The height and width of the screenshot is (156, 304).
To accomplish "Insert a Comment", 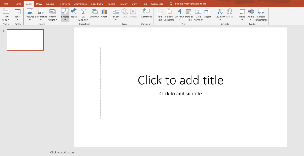I will pyautogui.click(x=146, y=13).
